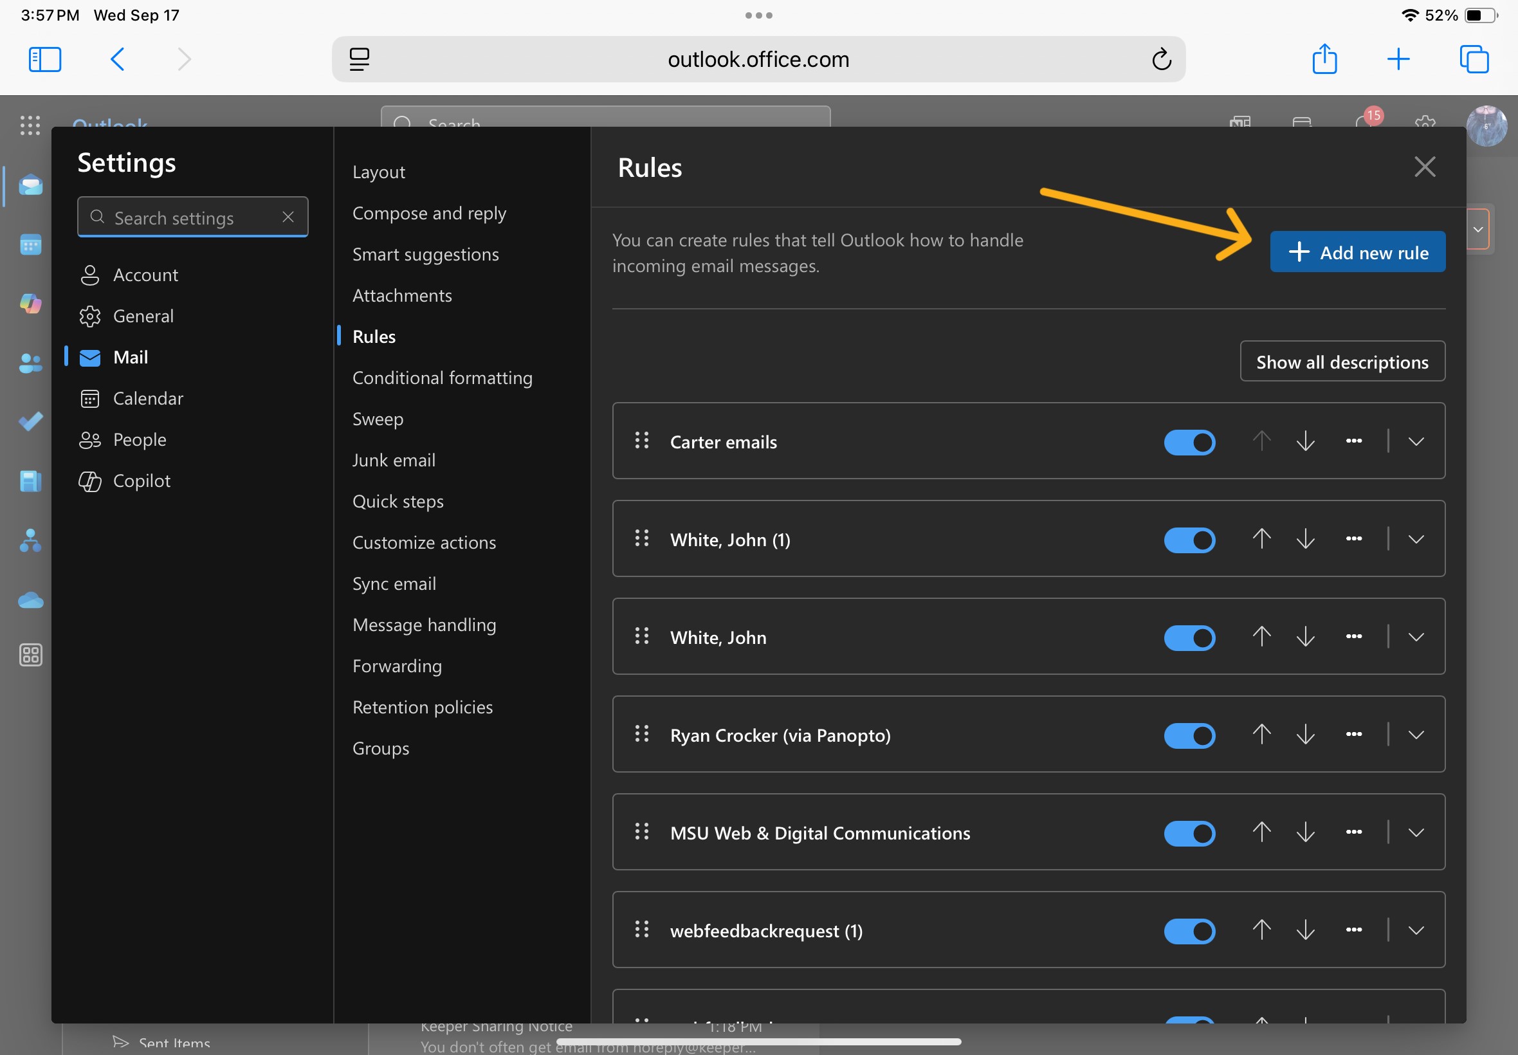
Task: Select the Mail icon in the left rail
Action: (30, 186)
